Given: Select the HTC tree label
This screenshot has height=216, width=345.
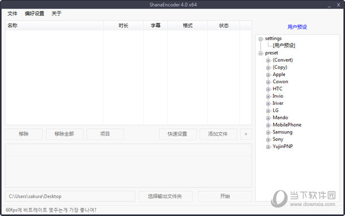Looking at the screenshot, I should click(x=278, y=89).
